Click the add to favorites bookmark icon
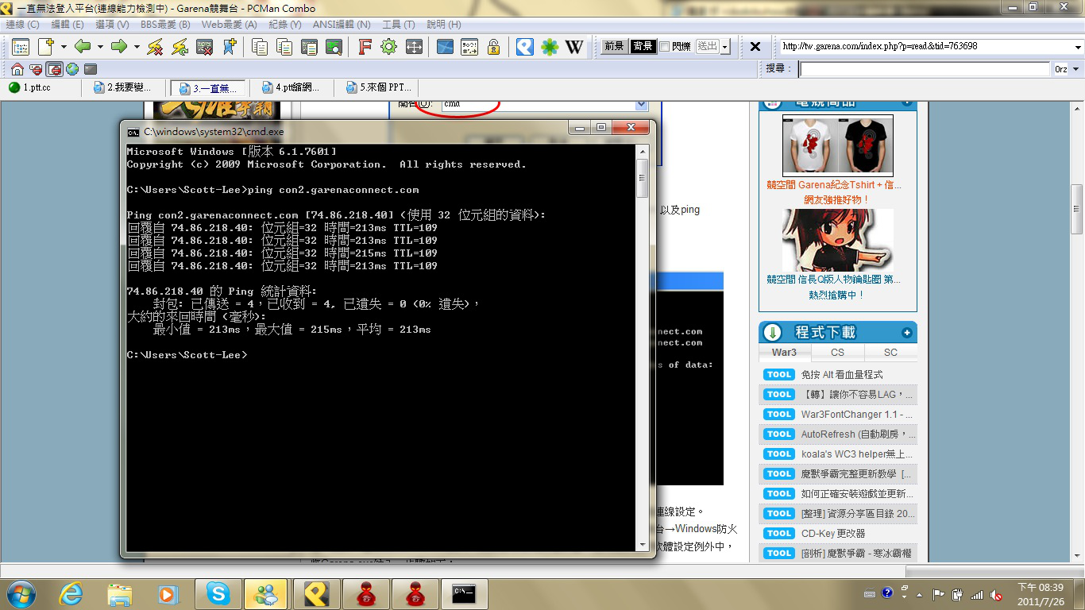This screenshot has height=610, width=1085. [229, 47]
